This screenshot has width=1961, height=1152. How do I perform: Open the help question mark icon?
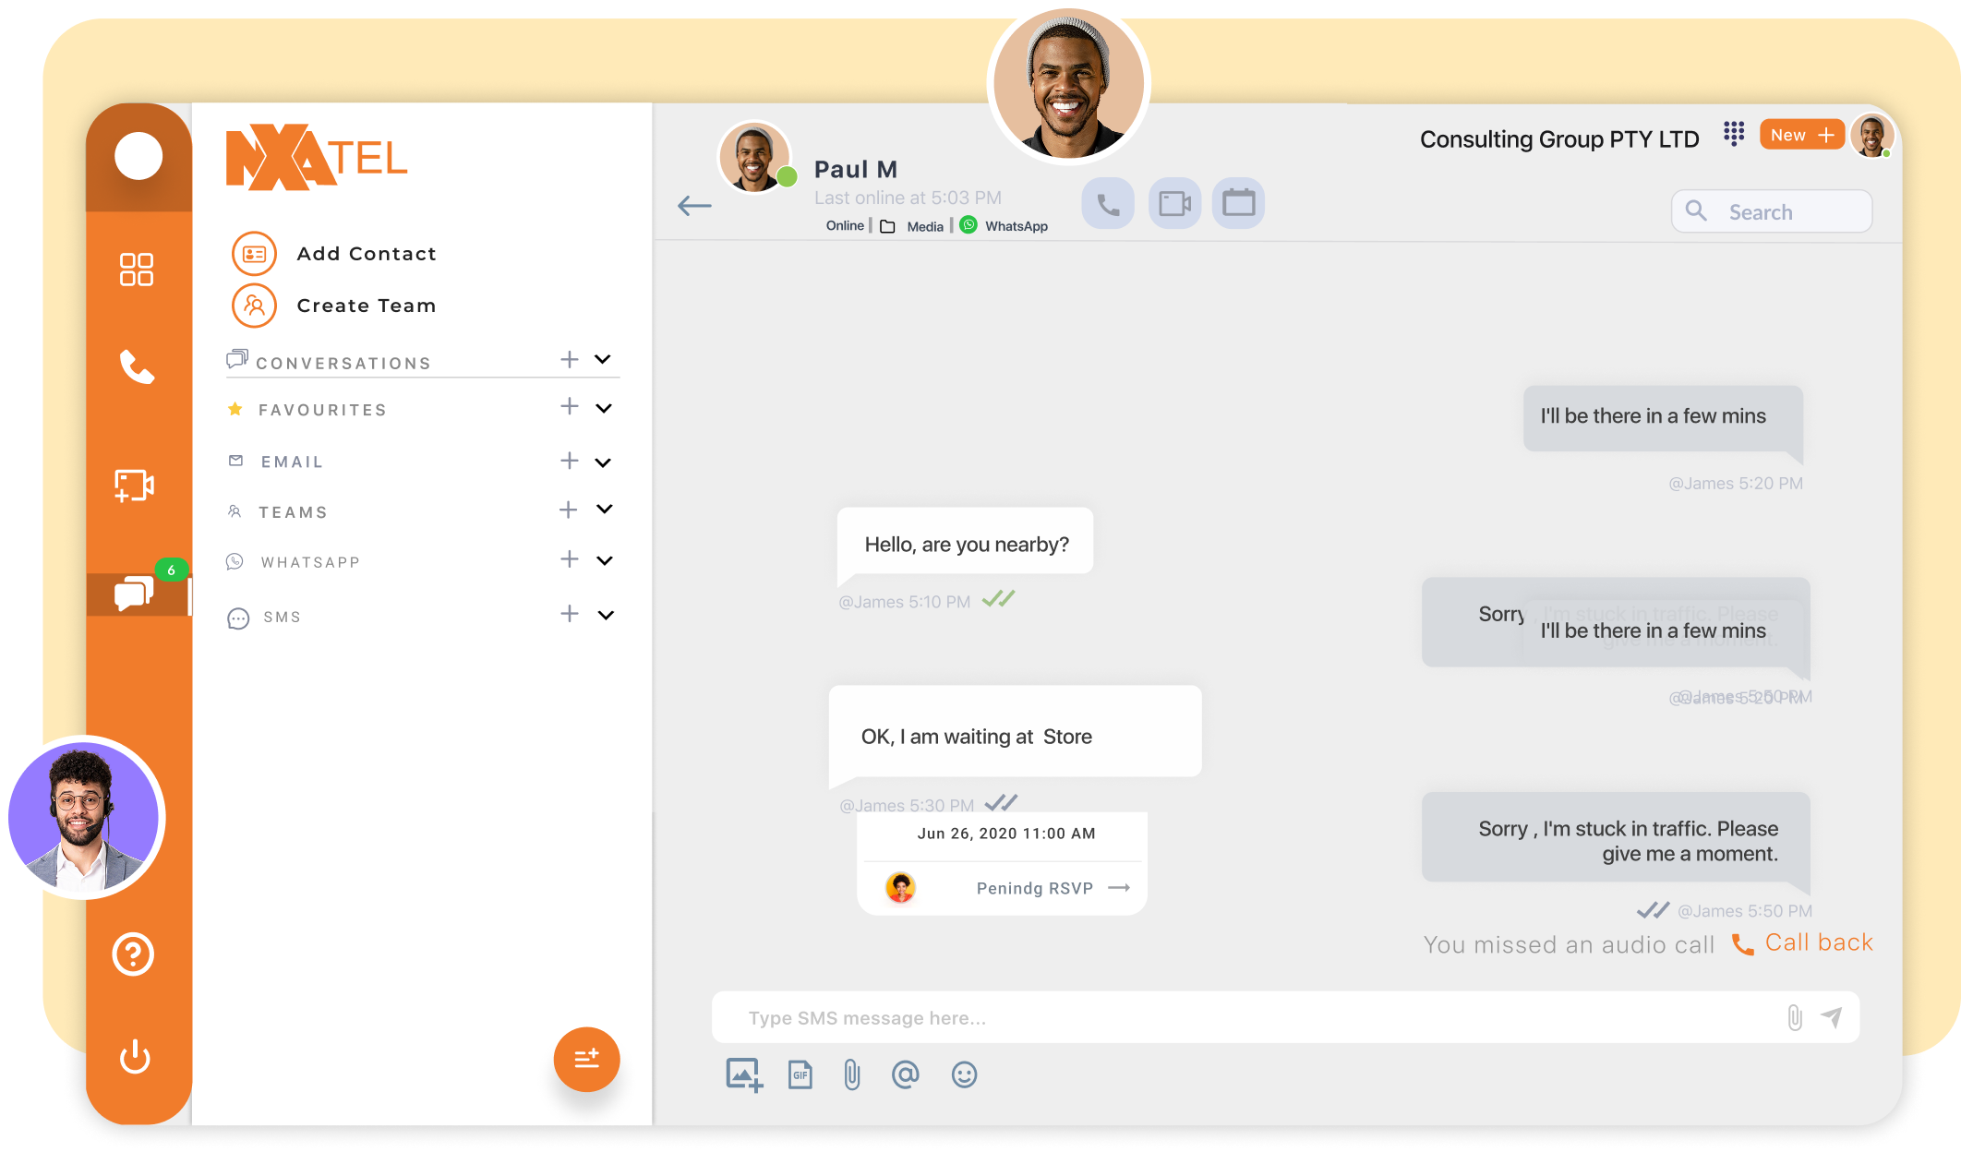(x=134, y=954)
